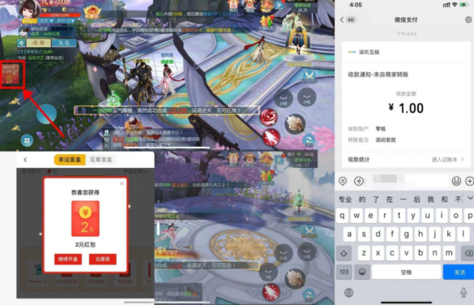Screen dimensions: 474x305
Task: Use the red swirl skill in top game
Action: tap(268, 117)
